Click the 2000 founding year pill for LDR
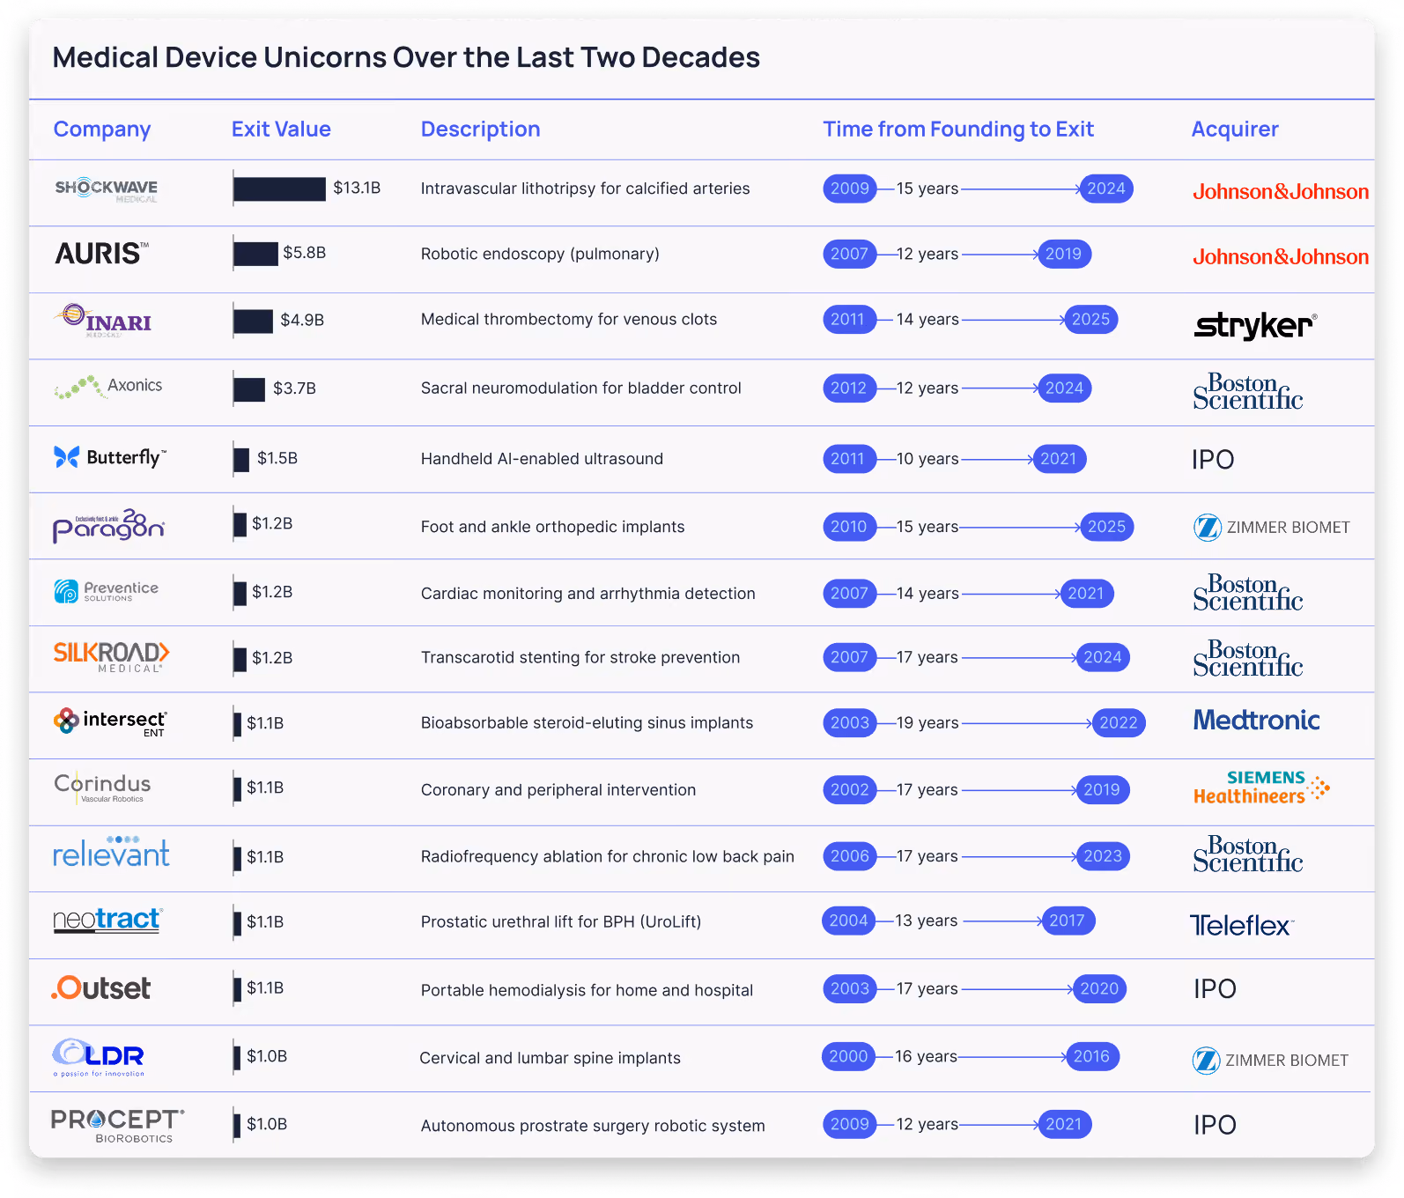The height and width of the screenshot is (1198, 1404). point(848,1056)
